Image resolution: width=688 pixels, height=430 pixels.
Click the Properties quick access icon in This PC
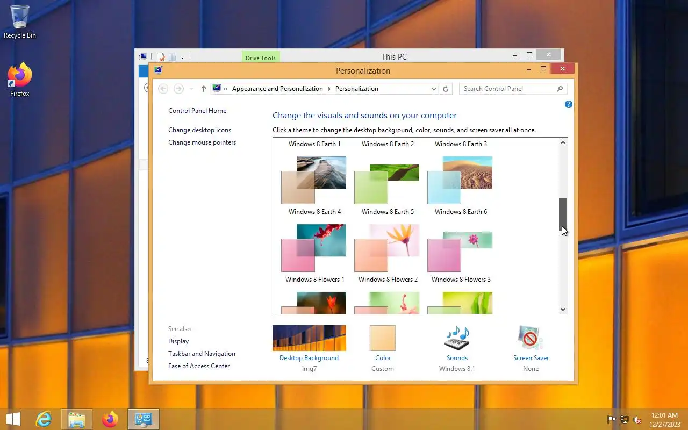point(161,57)
